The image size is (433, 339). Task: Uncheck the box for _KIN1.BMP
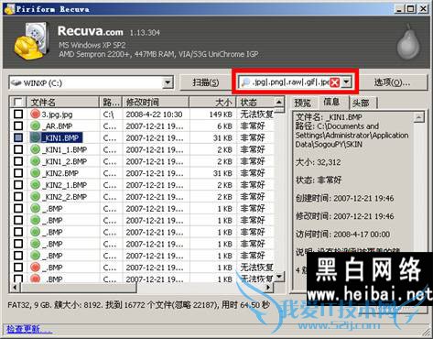coord(18,137)
